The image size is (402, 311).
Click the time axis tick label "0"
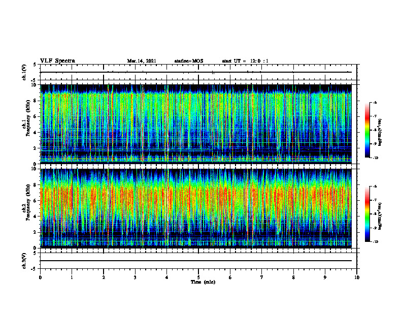[40, 277]
